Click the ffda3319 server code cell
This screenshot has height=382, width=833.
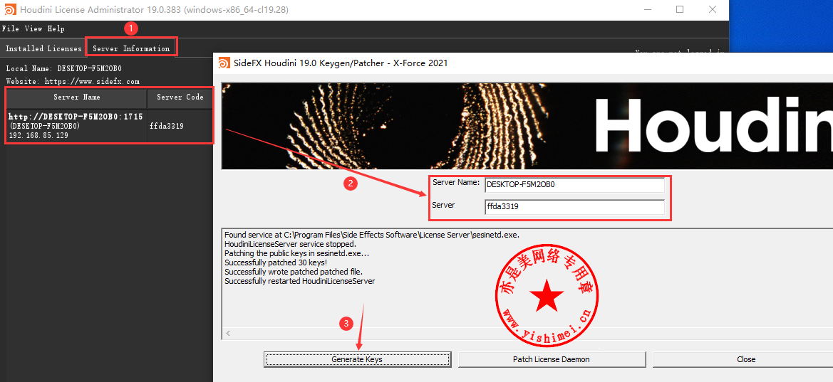pos(167,127)
